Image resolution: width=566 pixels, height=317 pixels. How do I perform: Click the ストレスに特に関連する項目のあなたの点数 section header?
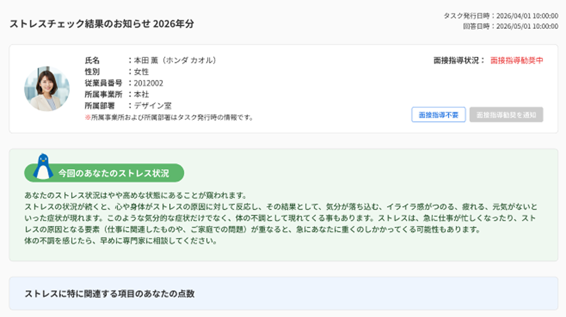pyautogui.click(x=109, y=294)
